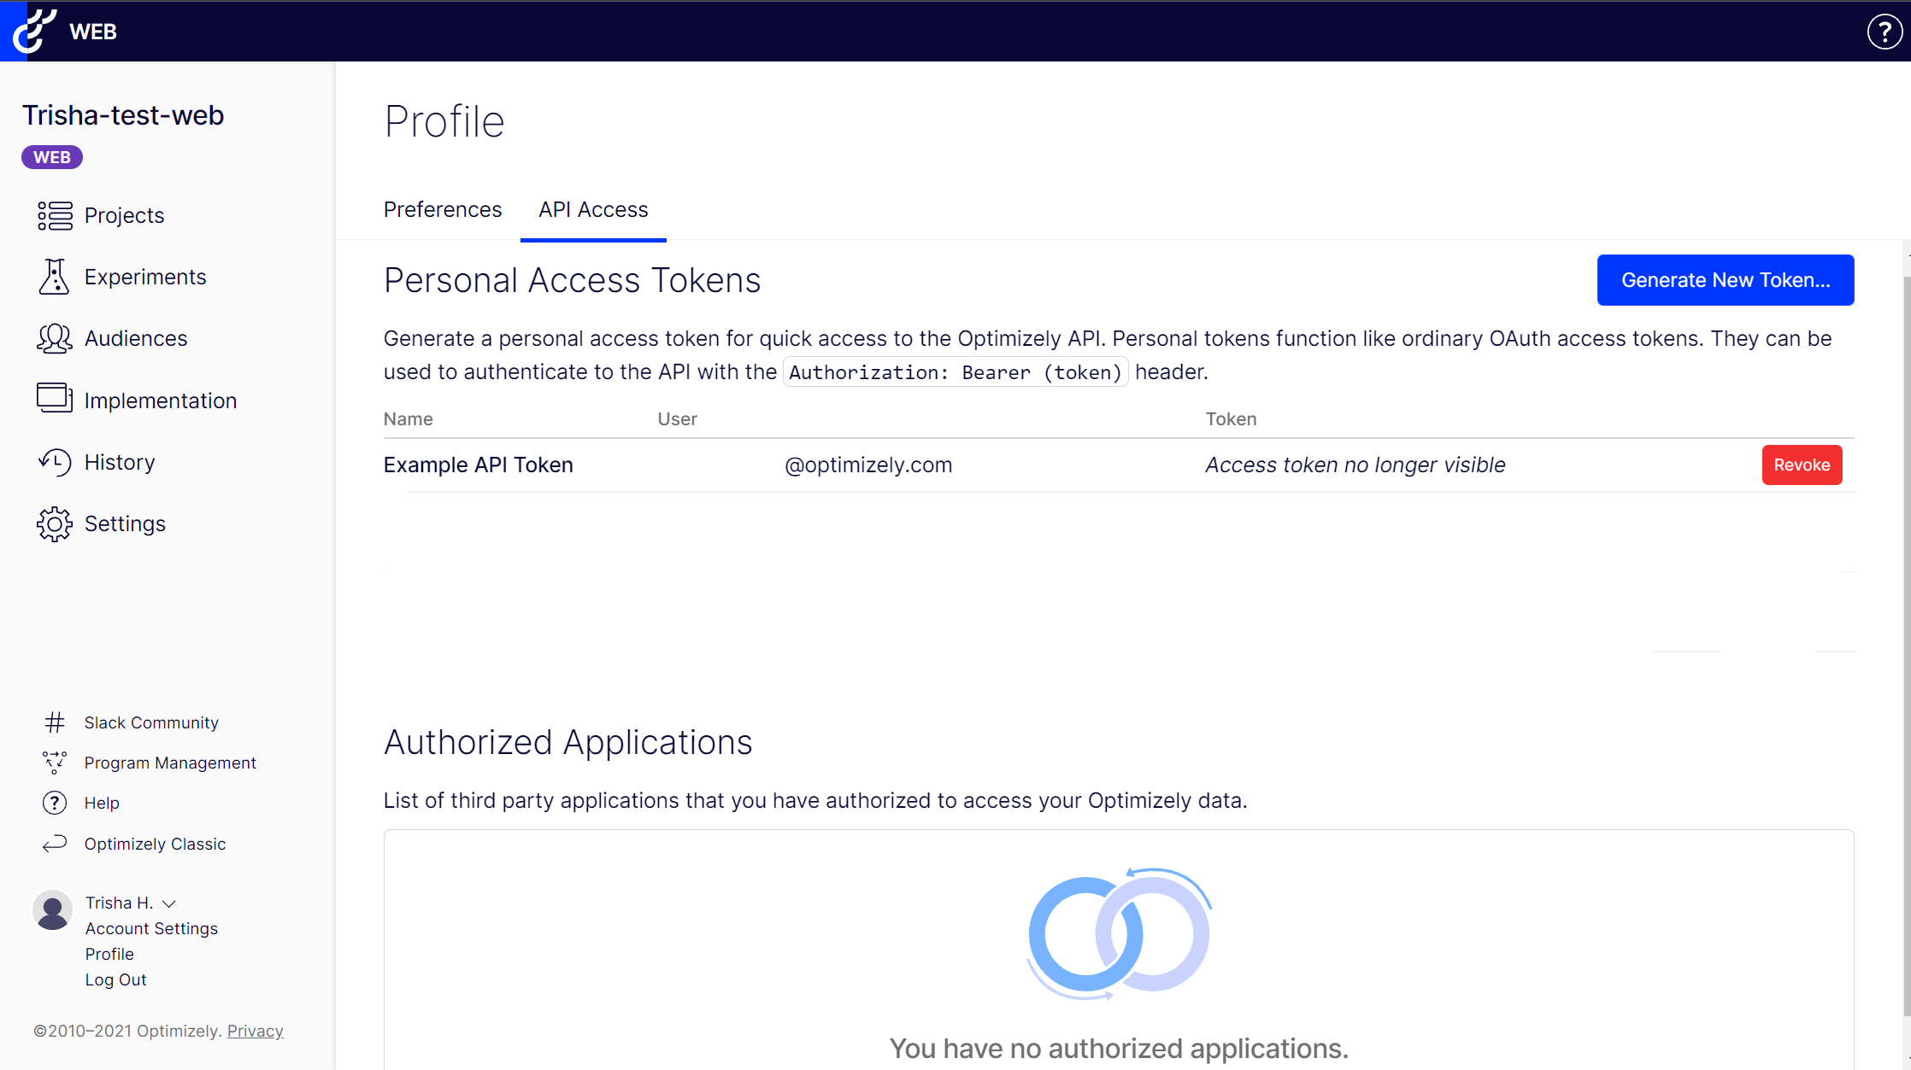The height and width of the screenshot is (1070, 1911).
Task: Switch to Optimizely Classic
Action: [x=155, y=844]
